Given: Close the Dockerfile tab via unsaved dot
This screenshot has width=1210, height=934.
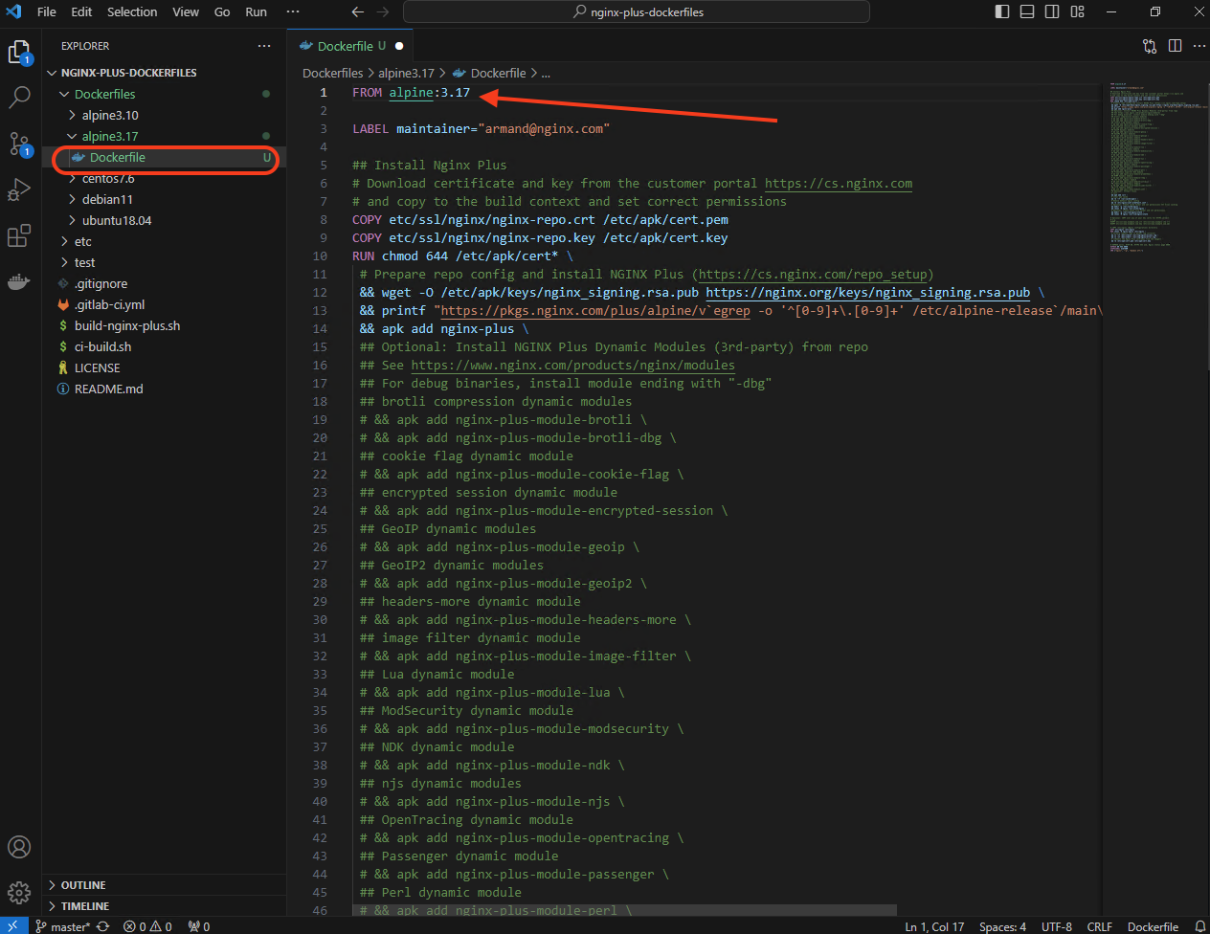Looking at the screenshot, I should click(x=399, y=46).
